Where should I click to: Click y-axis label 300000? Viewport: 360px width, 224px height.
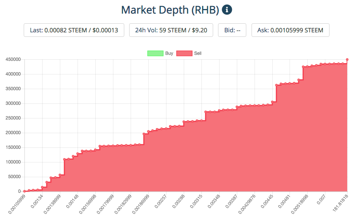(13, 103)
